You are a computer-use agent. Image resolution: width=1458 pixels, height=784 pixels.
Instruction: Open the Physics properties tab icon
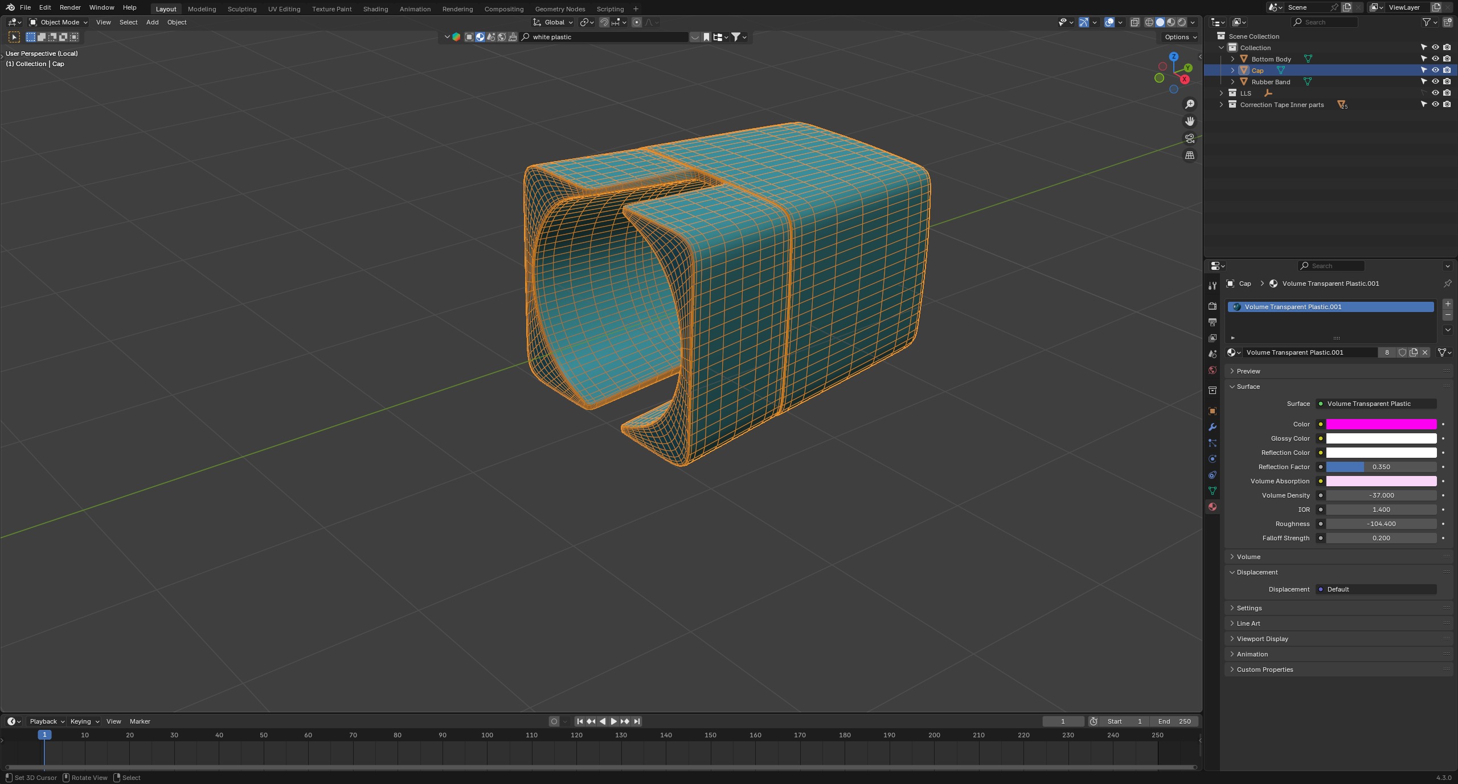point(1212,459)
